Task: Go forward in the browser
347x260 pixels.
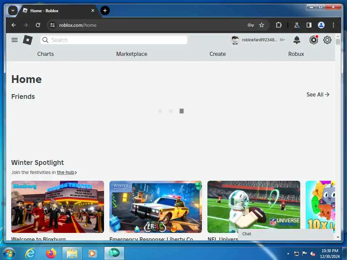Action: point(26,25)
